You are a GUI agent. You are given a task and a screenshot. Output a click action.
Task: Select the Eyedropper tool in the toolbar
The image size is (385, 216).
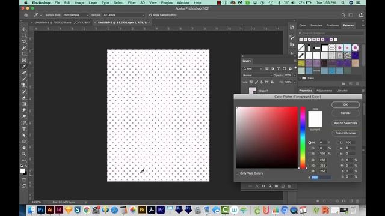tap(24, 67)
